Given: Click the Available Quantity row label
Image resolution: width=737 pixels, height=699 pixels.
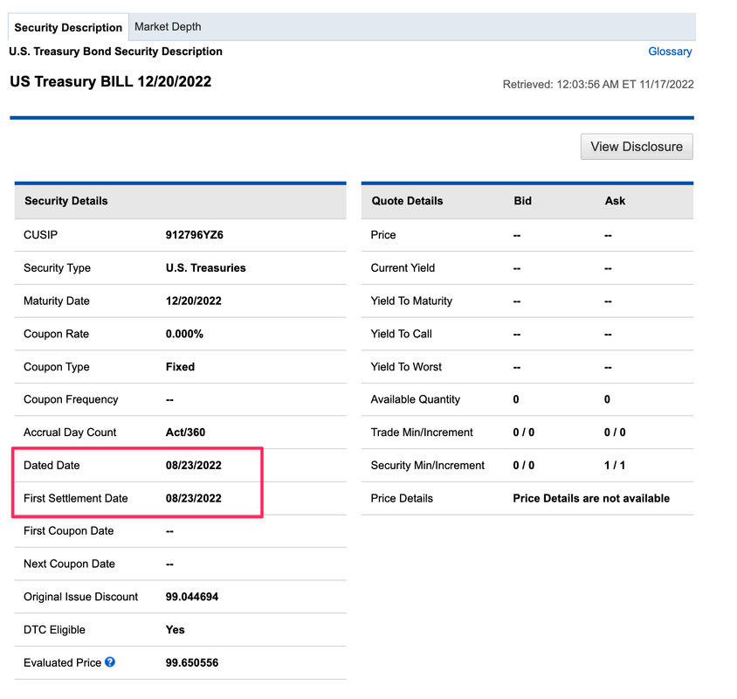Looking at the screenshot, I should click(415, 399).
